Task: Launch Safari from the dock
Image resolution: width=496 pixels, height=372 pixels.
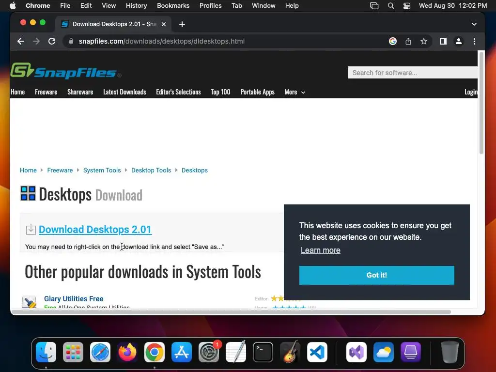Action: [x=100, y=352]
